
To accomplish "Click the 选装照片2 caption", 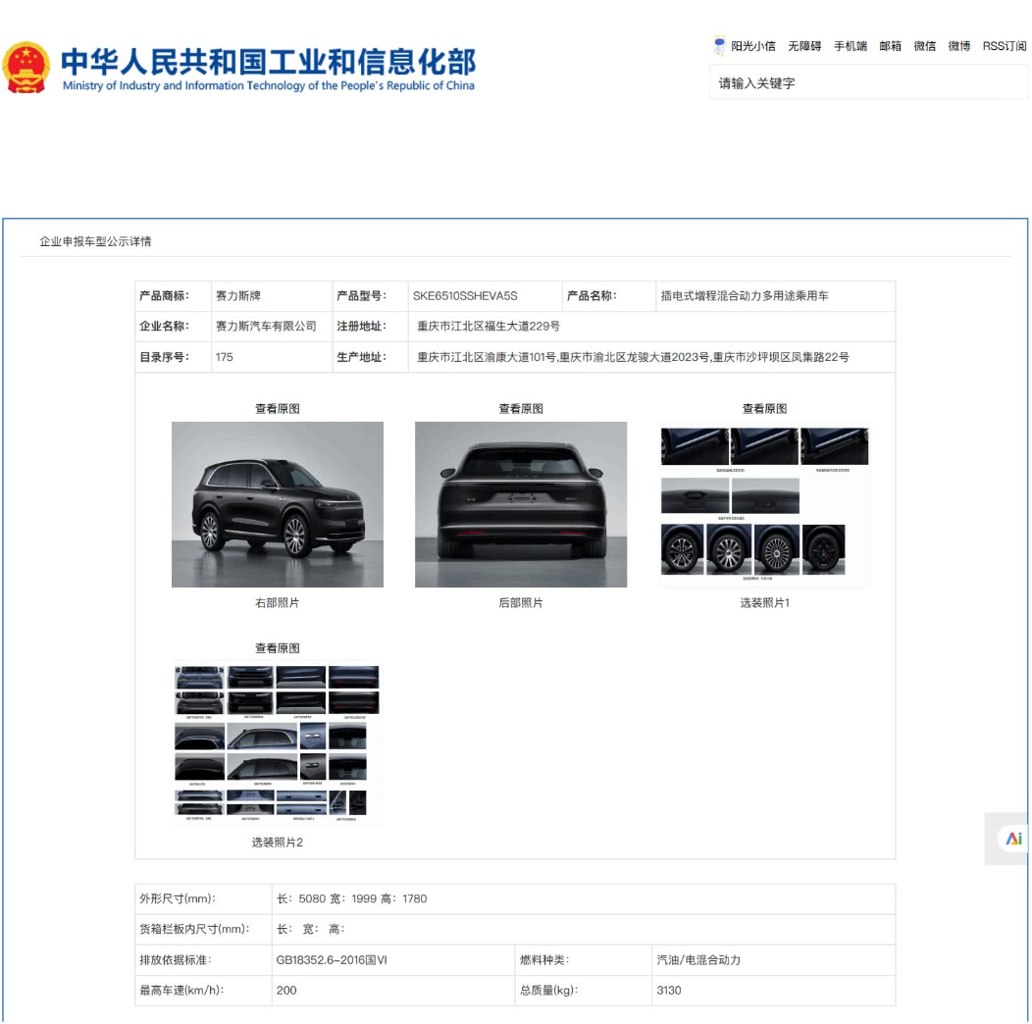I will click(277, 843).
